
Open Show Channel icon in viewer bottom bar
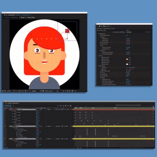pyautogui.click(x=30, y=91)
